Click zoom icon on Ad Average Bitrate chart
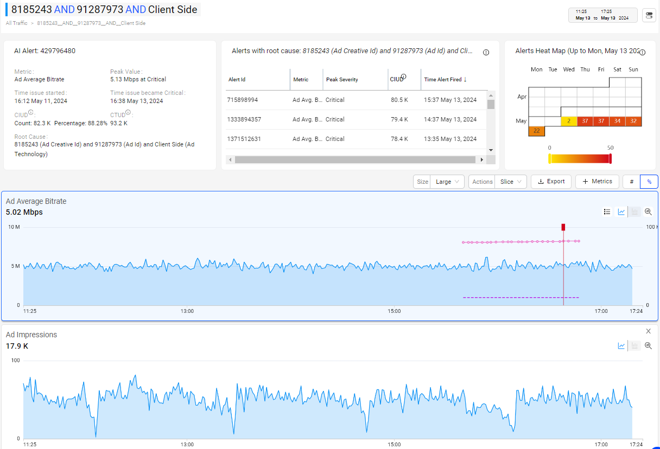This screenshot has height=449, width=660. pos(648,212)
